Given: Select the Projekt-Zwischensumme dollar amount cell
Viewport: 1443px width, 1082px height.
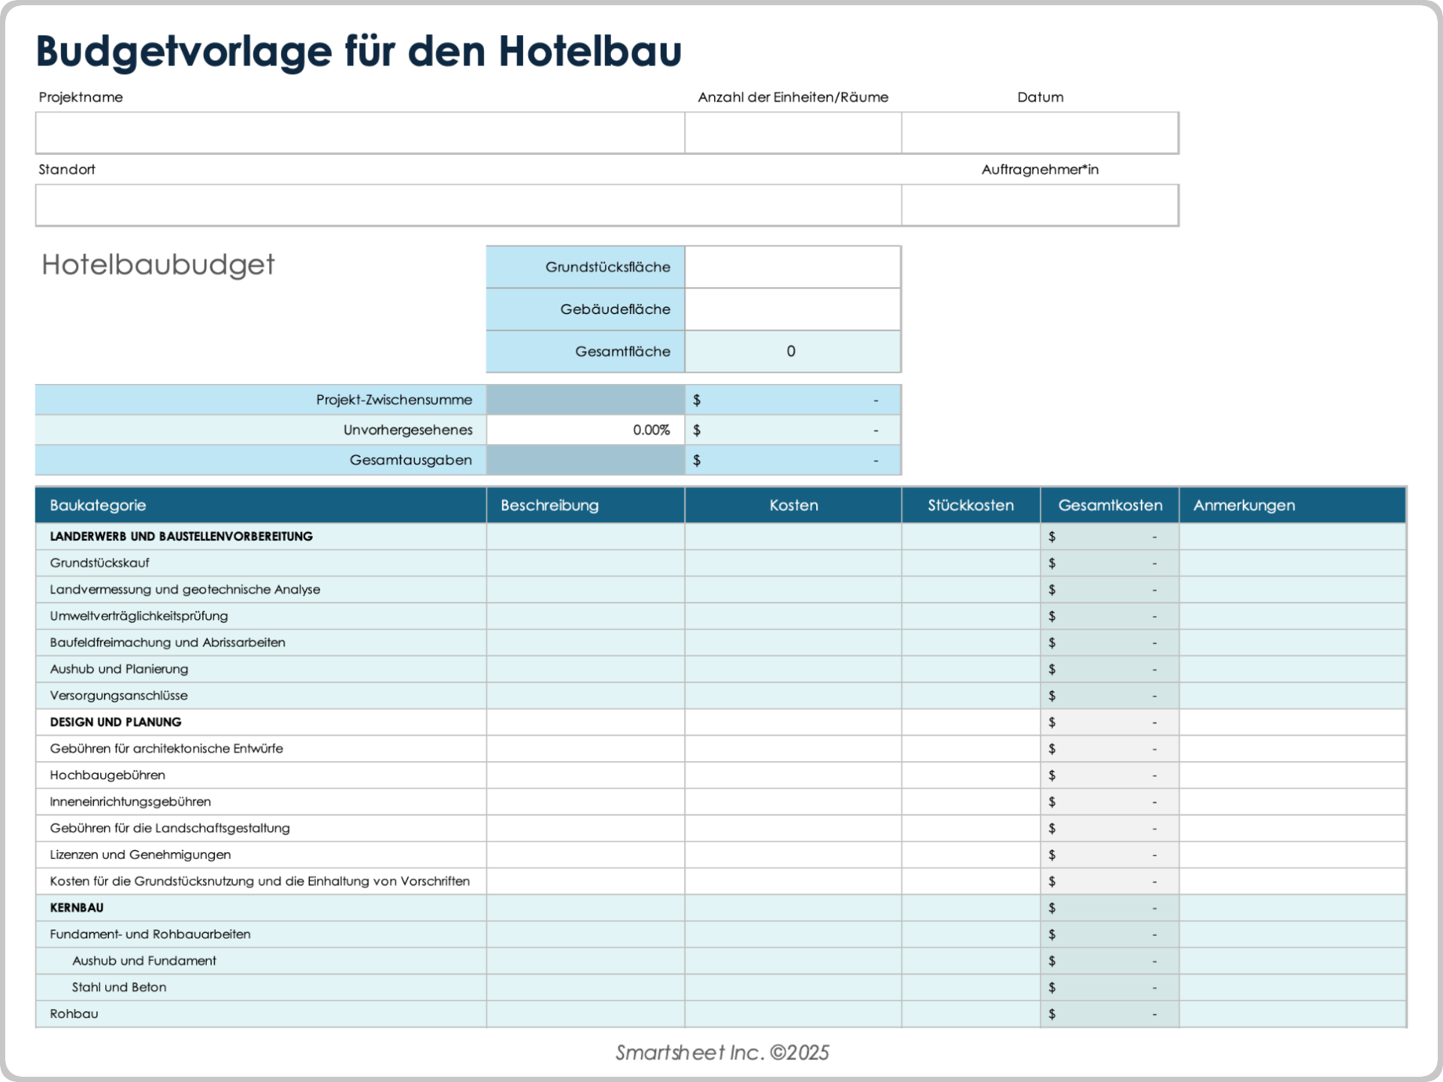Looking at the screenshot, I should tap(792, 400).
